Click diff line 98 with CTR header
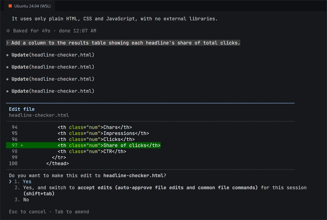This screenshot has width=327, height=220. (69, 151)
